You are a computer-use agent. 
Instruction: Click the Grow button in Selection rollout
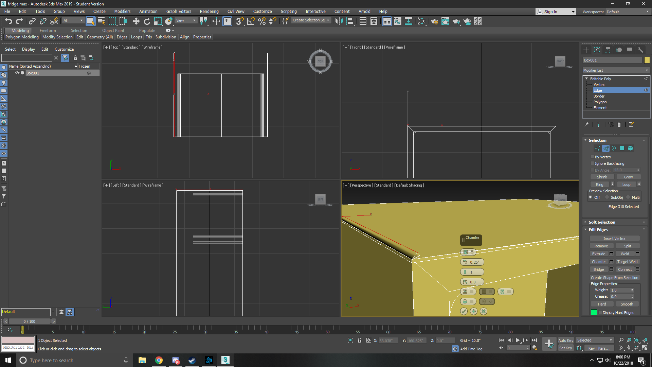629,177
